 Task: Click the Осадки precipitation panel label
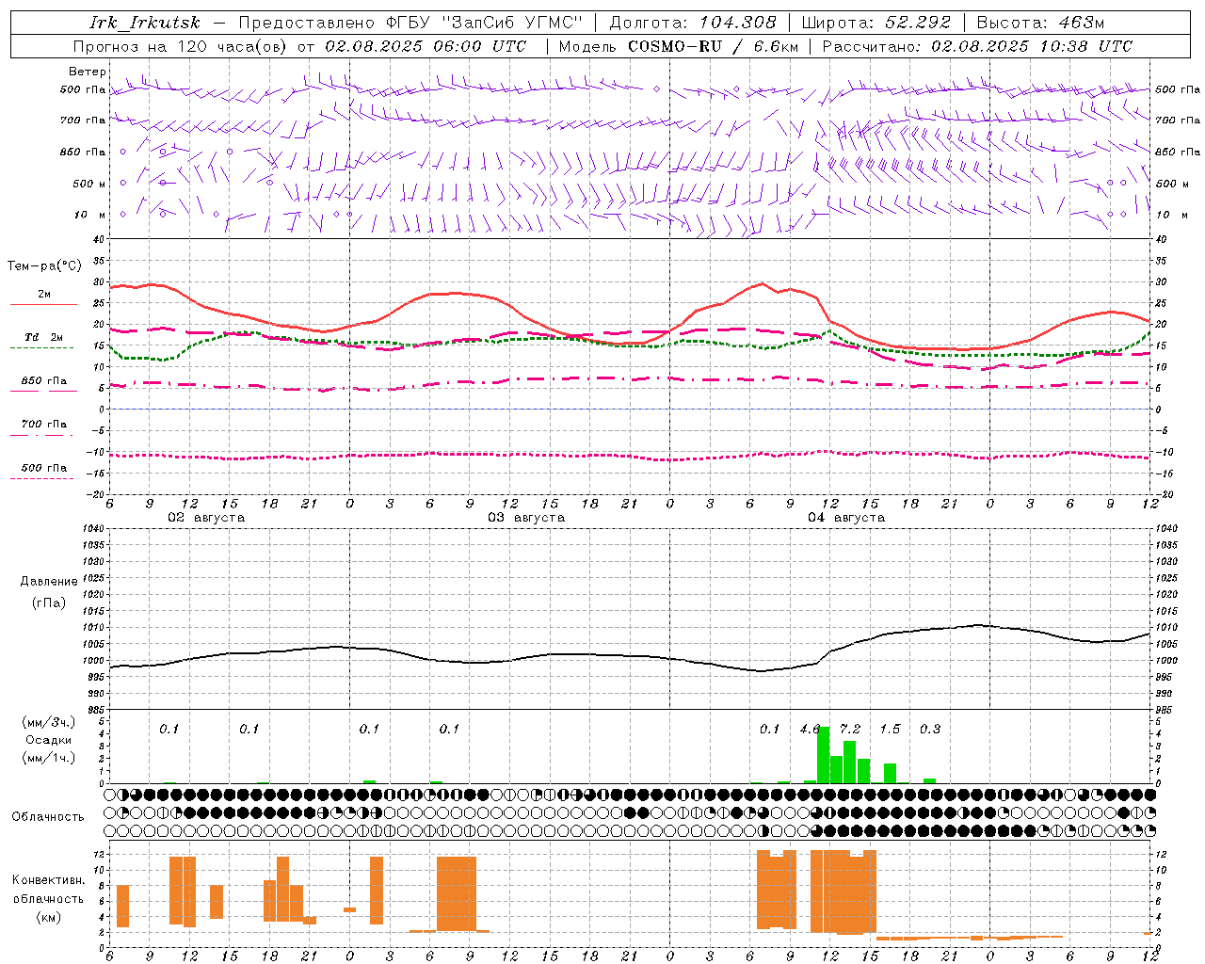coord(49,740)
